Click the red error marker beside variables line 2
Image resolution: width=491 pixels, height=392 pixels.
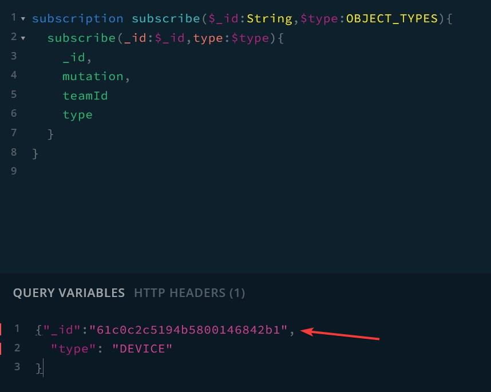[x=2, y=348]
